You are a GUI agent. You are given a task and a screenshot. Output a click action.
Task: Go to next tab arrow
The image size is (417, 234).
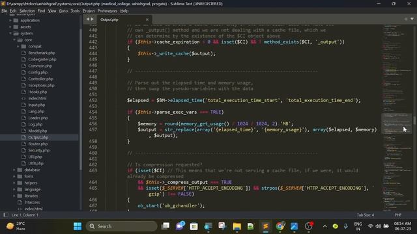pos(93,19)
